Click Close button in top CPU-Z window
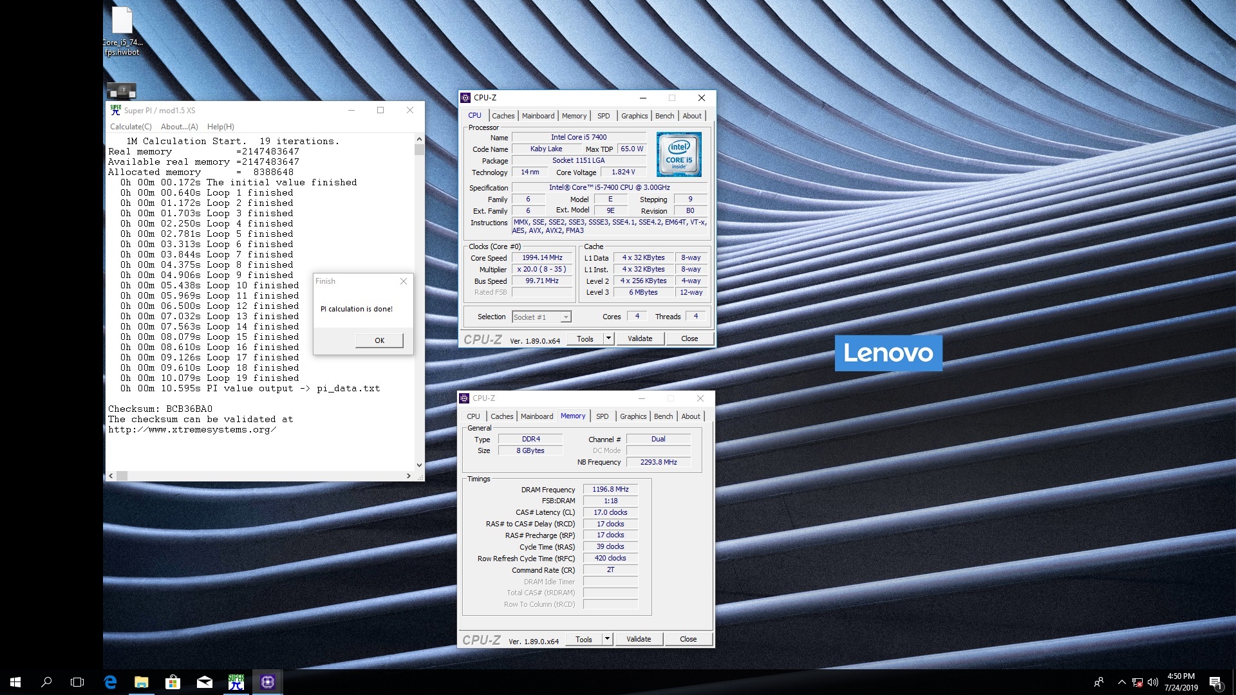 point(689,338)
